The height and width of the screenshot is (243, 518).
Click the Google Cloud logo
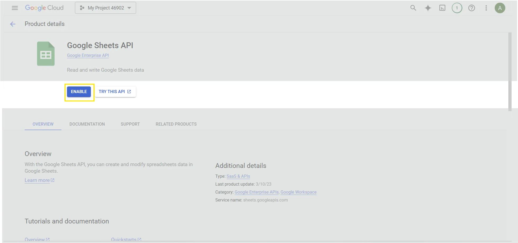[44, 8]
